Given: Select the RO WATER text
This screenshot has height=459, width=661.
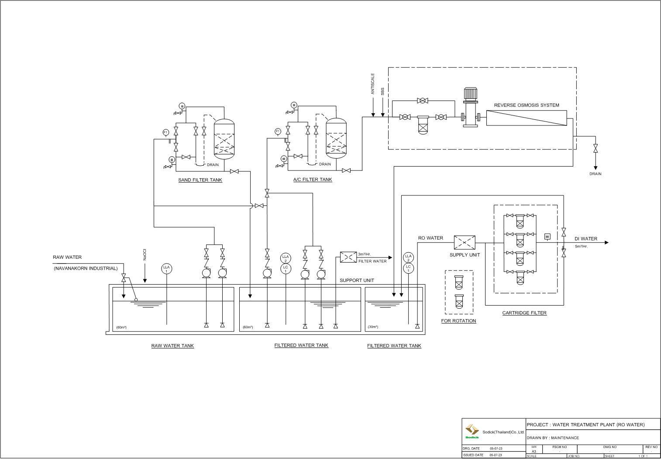Looking at the screenshot, I should 430,238.
